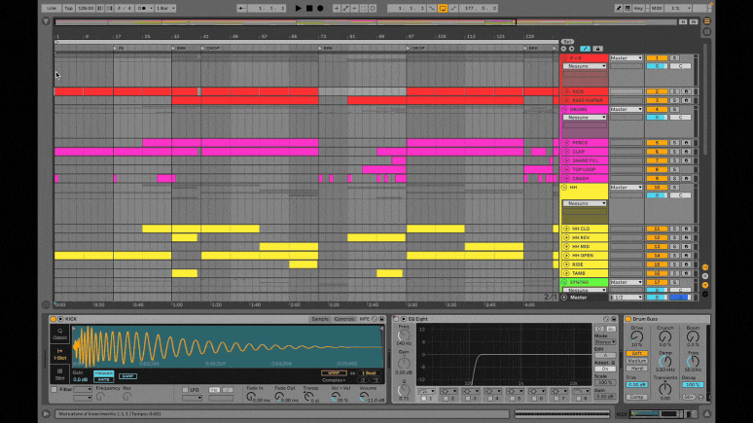Unfold the KICK track arrow icon
The image size is (753, 423).
click(x=567, y=91)
